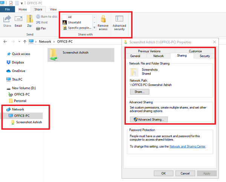Switch to the Network tab in Properties
This screenshot has height=182, width=226.
[x=159, y=56]
